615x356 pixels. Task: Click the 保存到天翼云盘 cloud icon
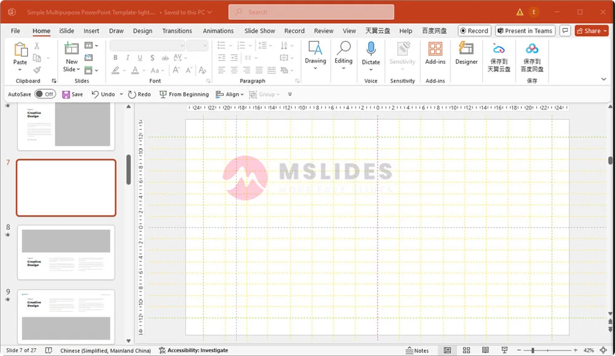[x=499, y=49]
